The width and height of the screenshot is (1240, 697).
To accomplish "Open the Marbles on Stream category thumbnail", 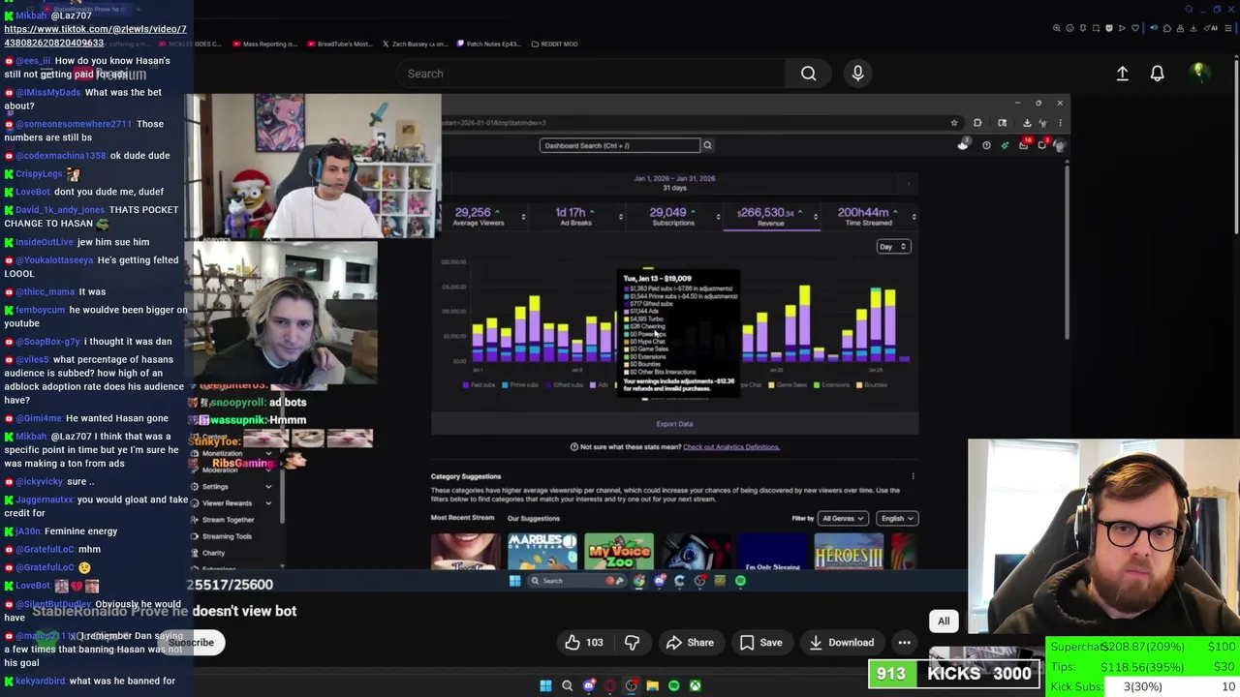I will tap(542, 552).
